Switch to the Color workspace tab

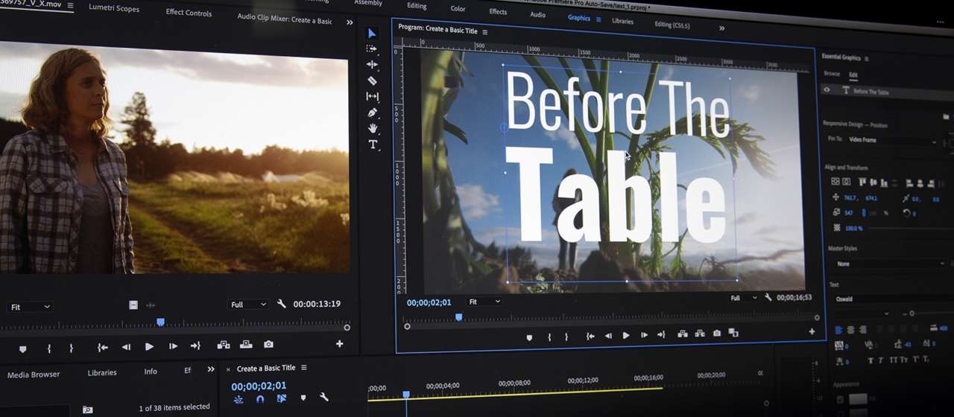click(x=458, y=9)
